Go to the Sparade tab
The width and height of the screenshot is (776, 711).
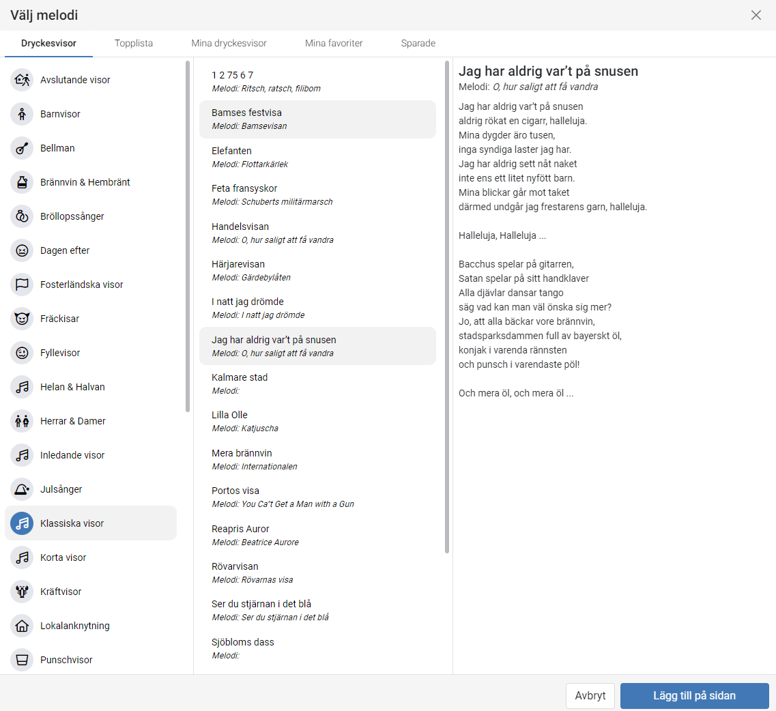tap(418, 43)
